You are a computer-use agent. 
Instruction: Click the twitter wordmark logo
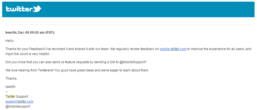point(19,9)
